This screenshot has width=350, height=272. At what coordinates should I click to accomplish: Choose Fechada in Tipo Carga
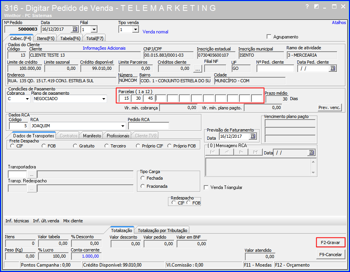pos(143,178)
